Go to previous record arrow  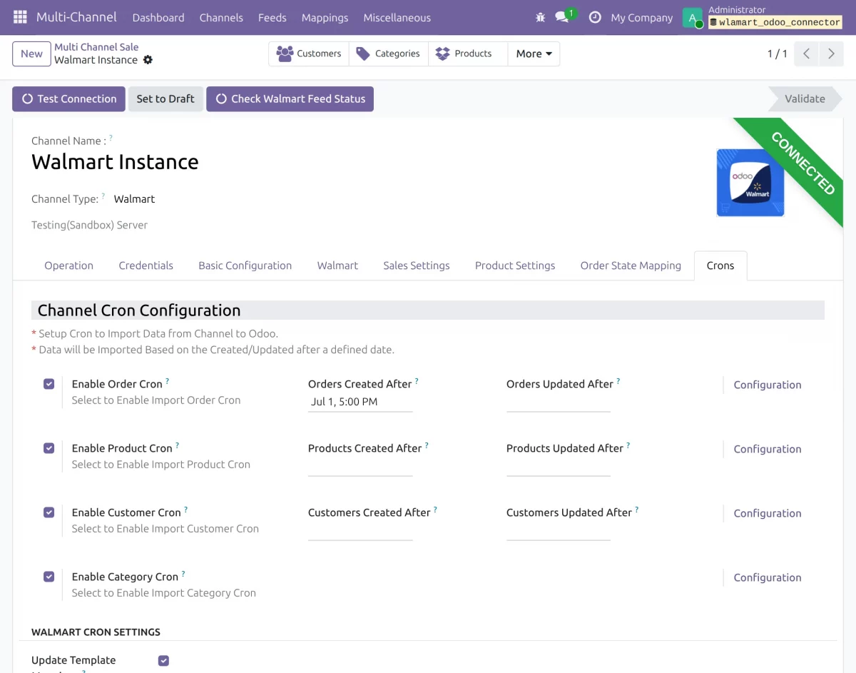(x=806, y=54)
